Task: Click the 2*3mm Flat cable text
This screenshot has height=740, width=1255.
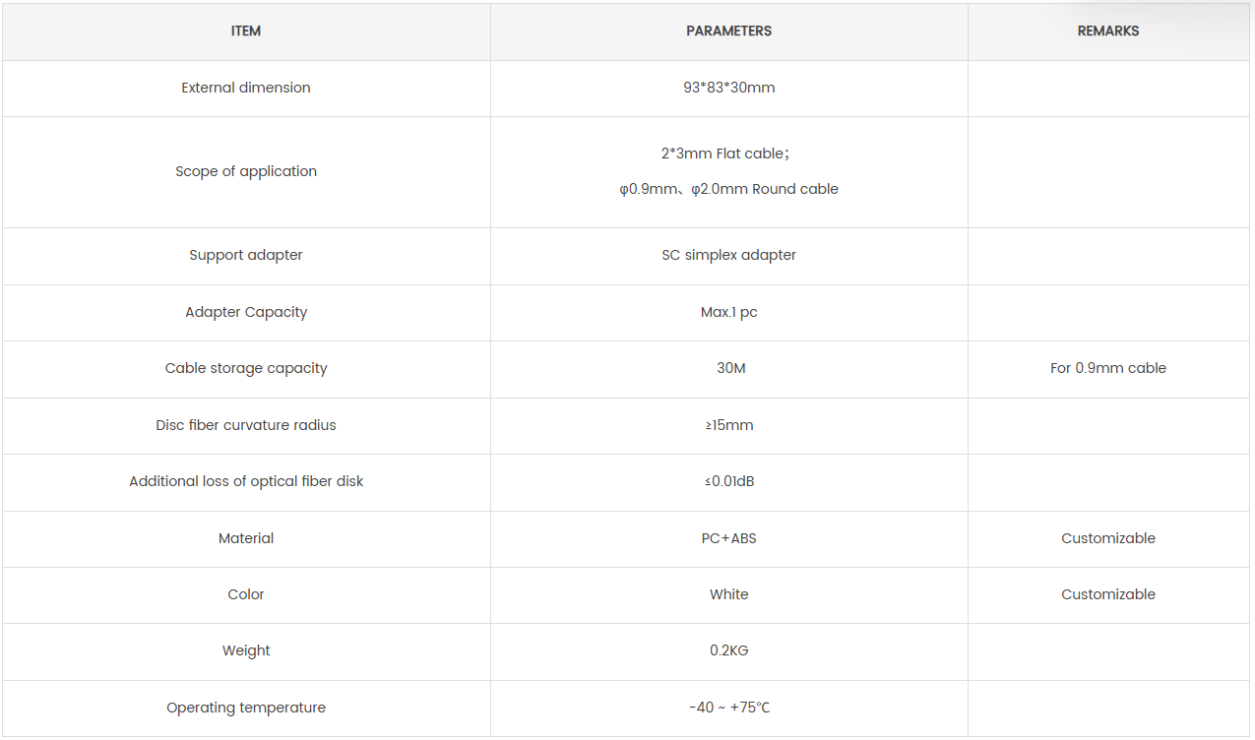Action: [x=725, y=154]
